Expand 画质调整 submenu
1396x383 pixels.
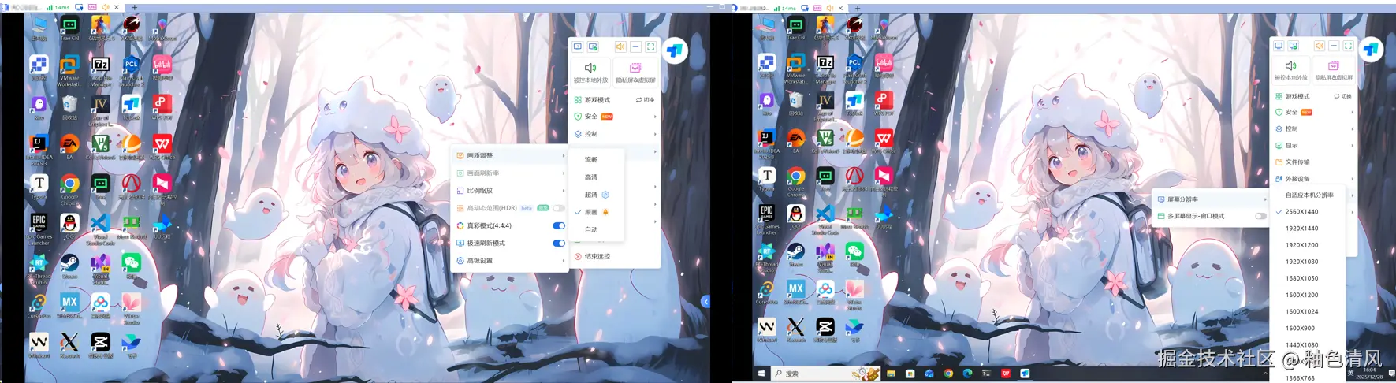510,155
